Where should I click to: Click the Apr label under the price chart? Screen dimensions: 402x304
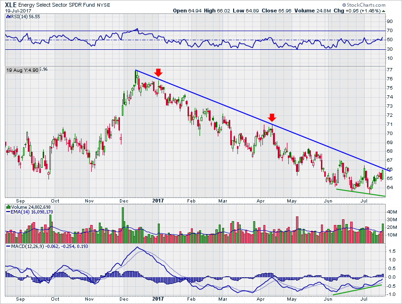(x=260, y=201)
